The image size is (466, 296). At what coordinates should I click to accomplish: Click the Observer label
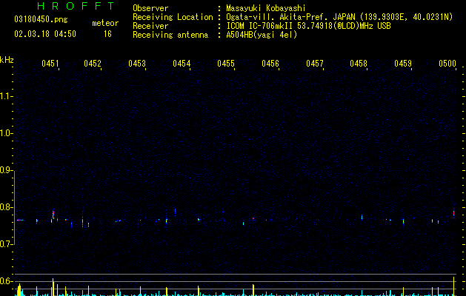150,8
